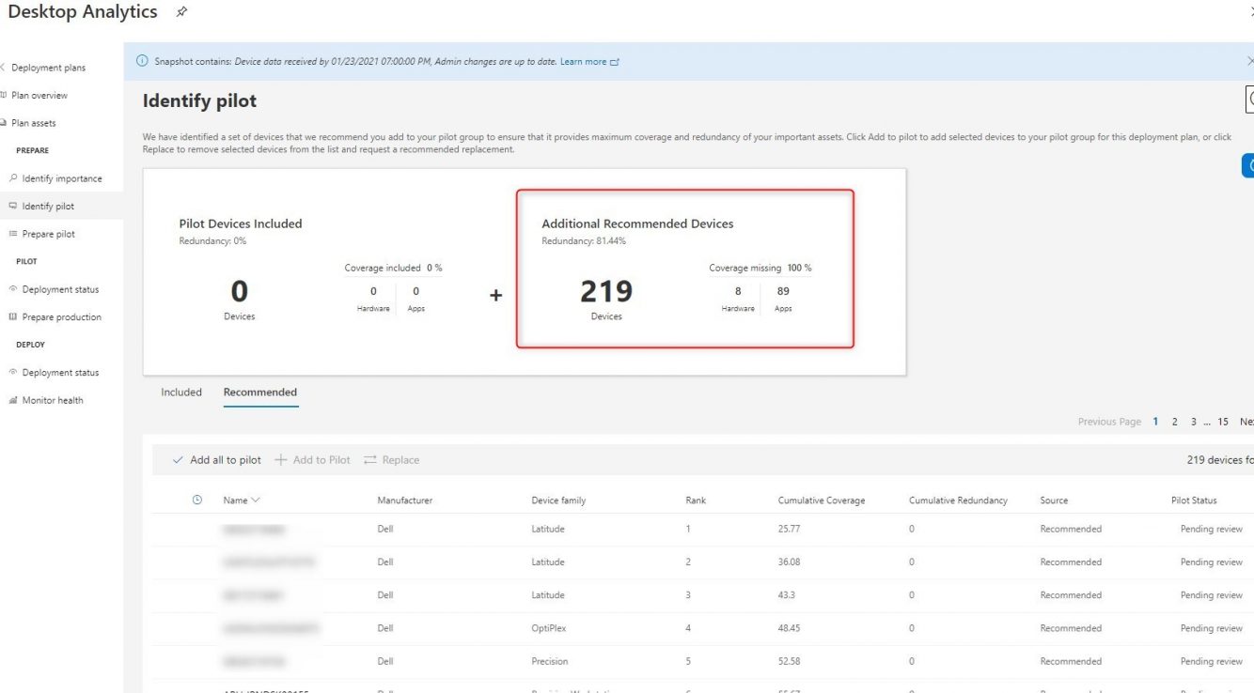Viewport: 1254px width, 693px height.
Task: Click the snapshot information info icon
Action: click(142, 59)
